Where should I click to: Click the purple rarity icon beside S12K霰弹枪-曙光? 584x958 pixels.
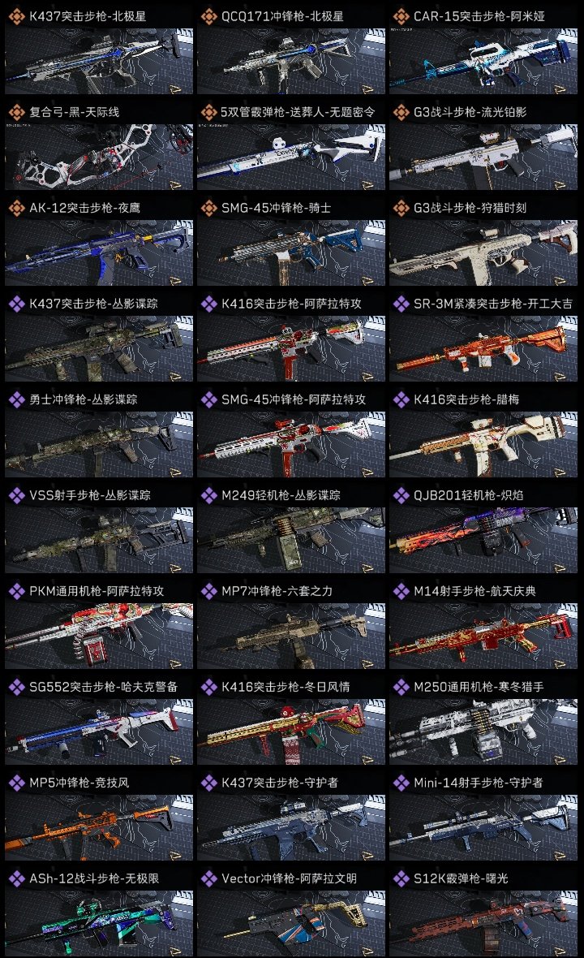pos(401,878)
